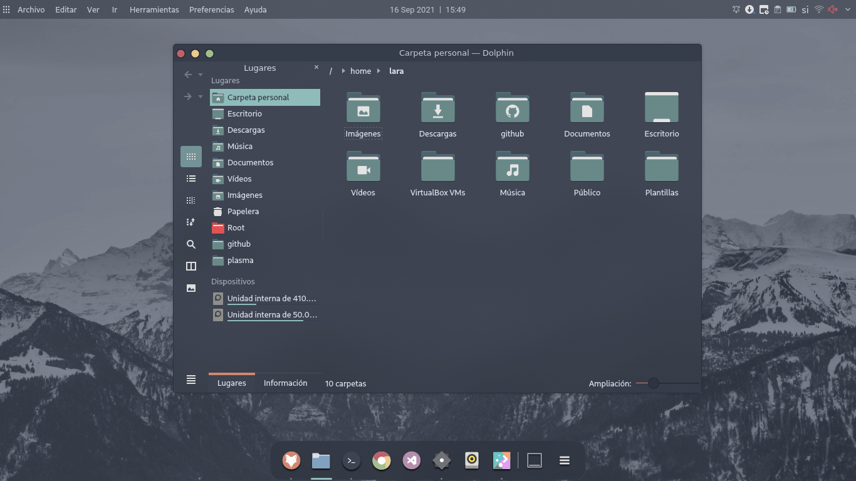Open the search magnifier tool
This screenshot has width=856, height=481.
tap(191, 244)
